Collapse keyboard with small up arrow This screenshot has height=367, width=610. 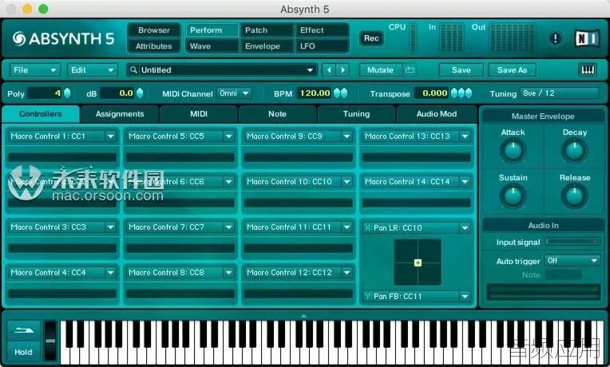pyautogui.click(x=304, y=316)
